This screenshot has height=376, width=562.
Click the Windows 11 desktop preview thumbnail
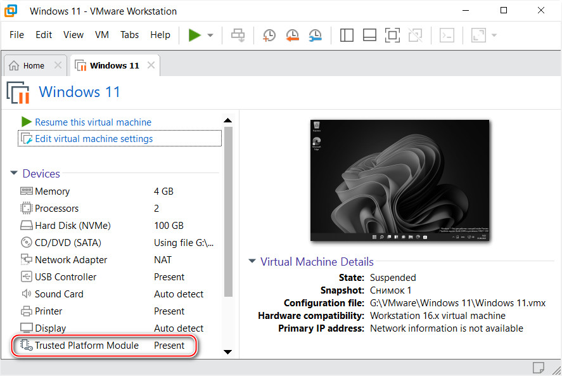point(400,180)
